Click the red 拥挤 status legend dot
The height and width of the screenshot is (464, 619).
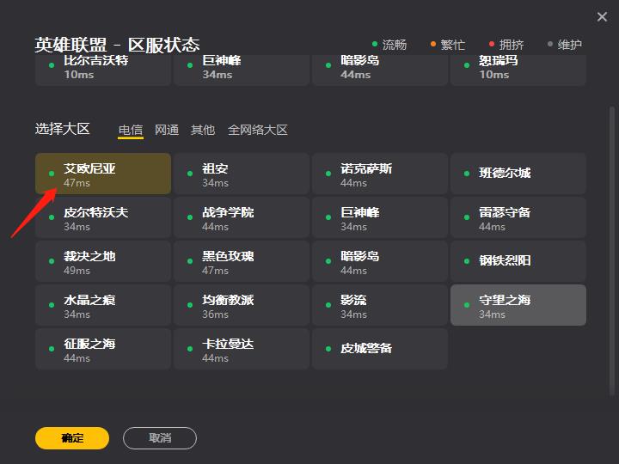click(492, 44)
